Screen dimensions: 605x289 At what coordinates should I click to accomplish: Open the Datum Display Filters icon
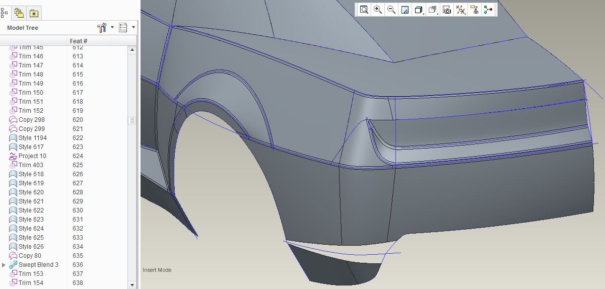coord(460,10)
